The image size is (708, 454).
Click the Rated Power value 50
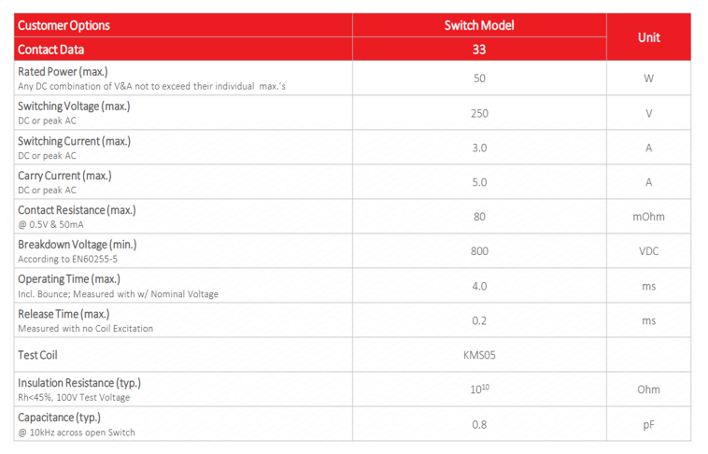pyautogui.click(x=479, y=78)
